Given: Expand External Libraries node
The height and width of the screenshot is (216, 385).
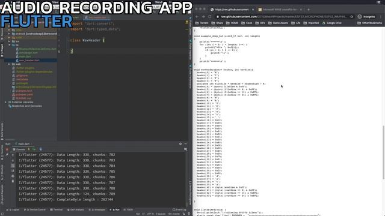Looking at the screenshot, I should (5, 102).
